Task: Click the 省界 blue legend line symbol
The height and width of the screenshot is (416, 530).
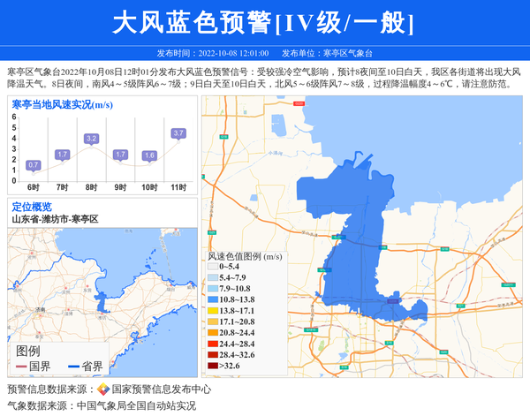Action: 72,366
